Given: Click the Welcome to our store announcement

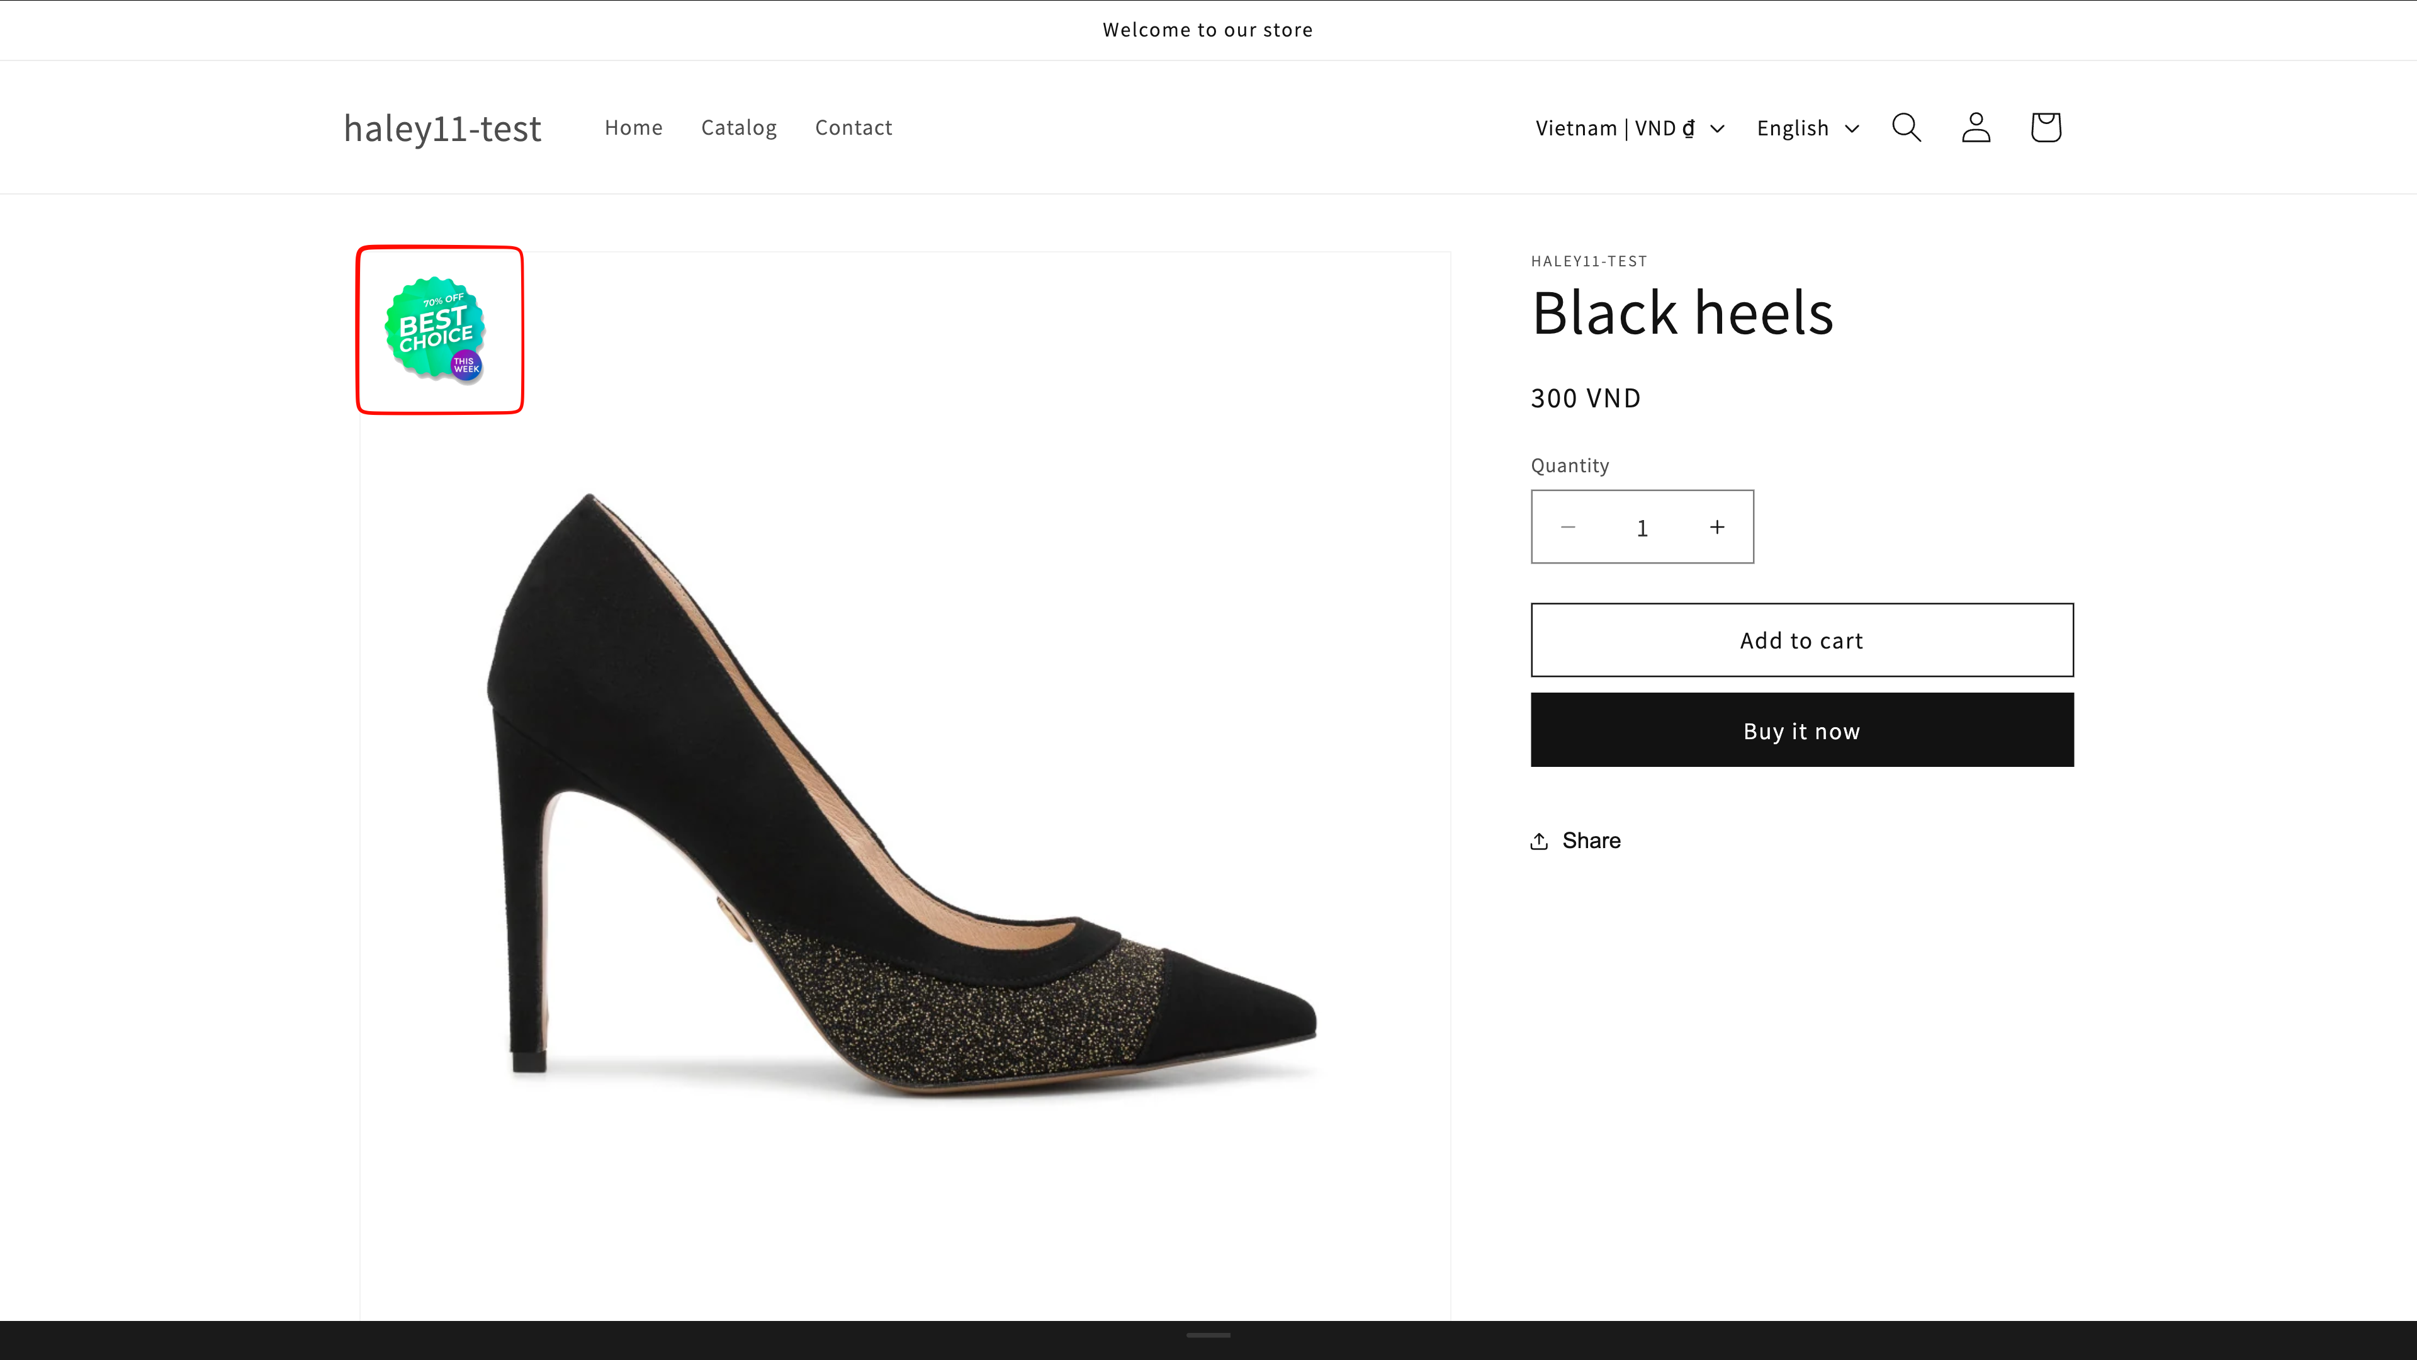Looking at the screenshot, I should click(x=1208, y=30).
